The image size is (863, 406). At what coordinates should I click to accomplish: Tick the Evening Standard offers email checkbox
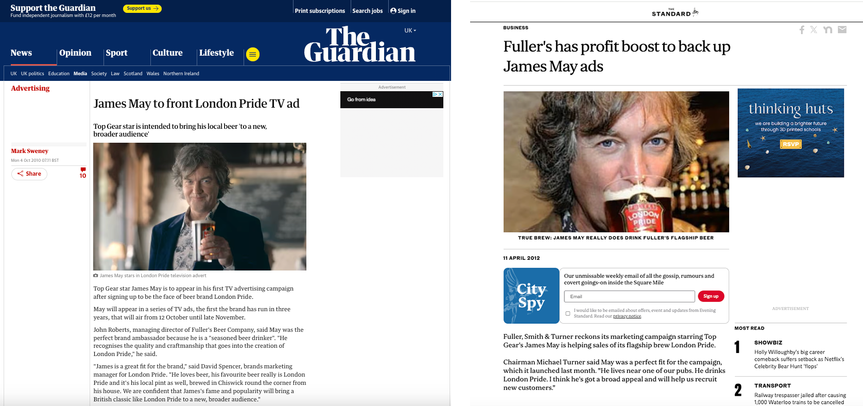tap(568, 313)
